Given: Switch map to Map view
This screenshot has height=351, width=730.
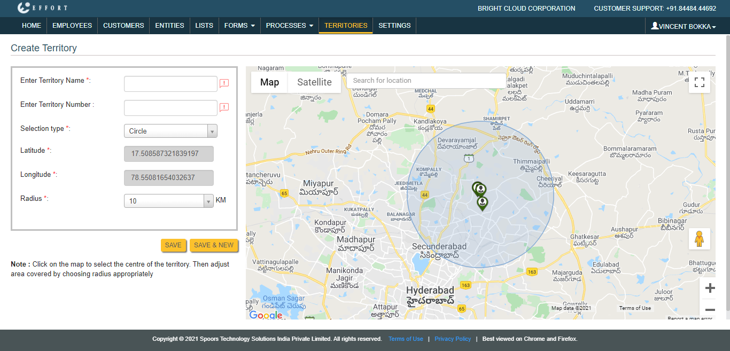Looking at the screenshot, I should pyautogui.click(x=269, y=82).
